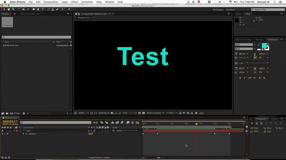Click the Graph Editor icon in timeline
This screenshot has height=160, width=286.
137,123
